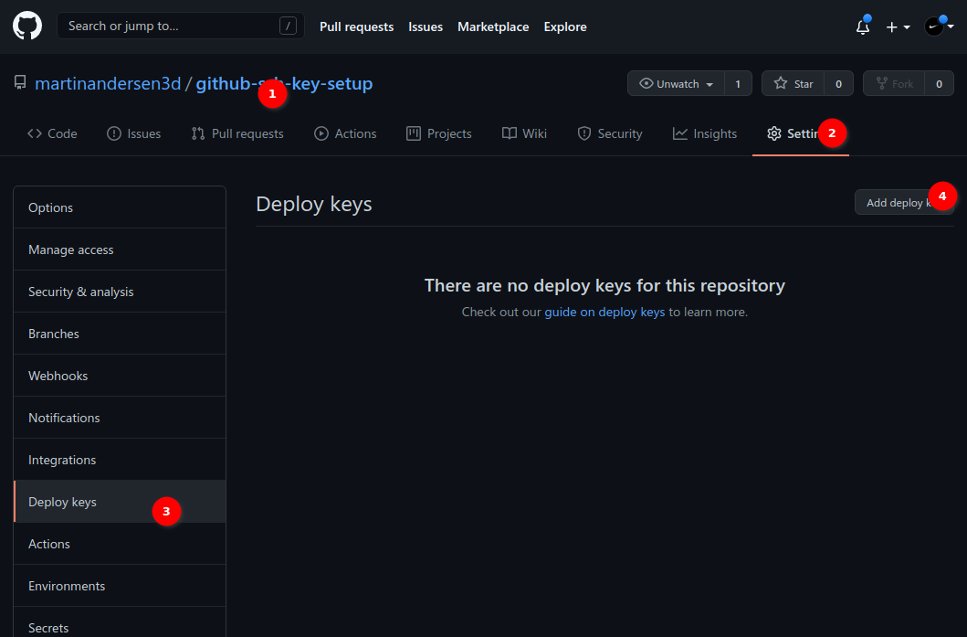Open the stargazers count 0
This screenshot has height=637, width=967.
click(839, 83)
